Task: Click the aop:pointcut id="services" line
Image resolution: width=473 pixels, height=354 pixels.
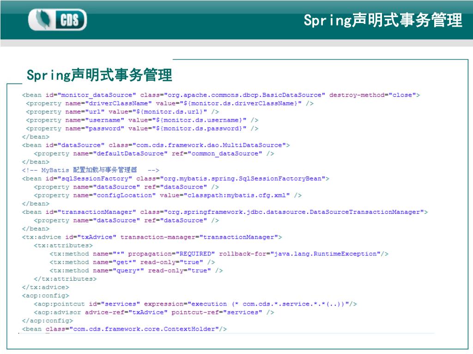Action: (x=195, y=304)
